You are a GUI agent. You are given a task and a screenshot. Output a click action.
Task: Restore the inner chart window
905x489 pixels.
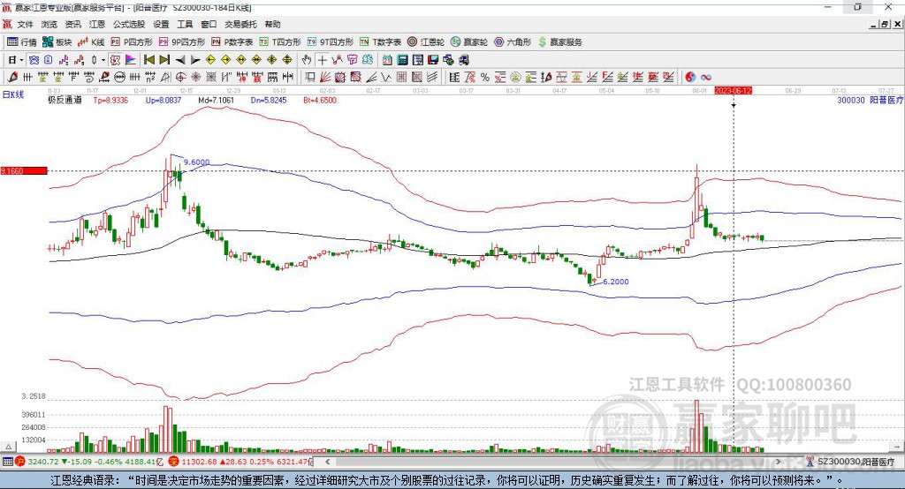[x=884, y=24]
